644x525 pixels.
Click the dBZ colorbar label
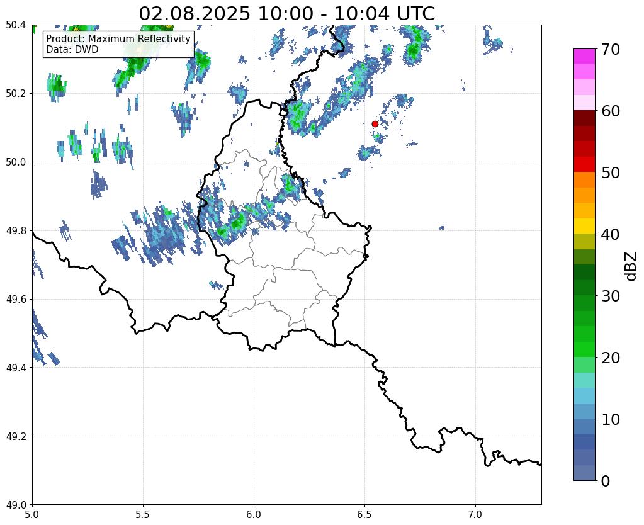click(631, 266)
